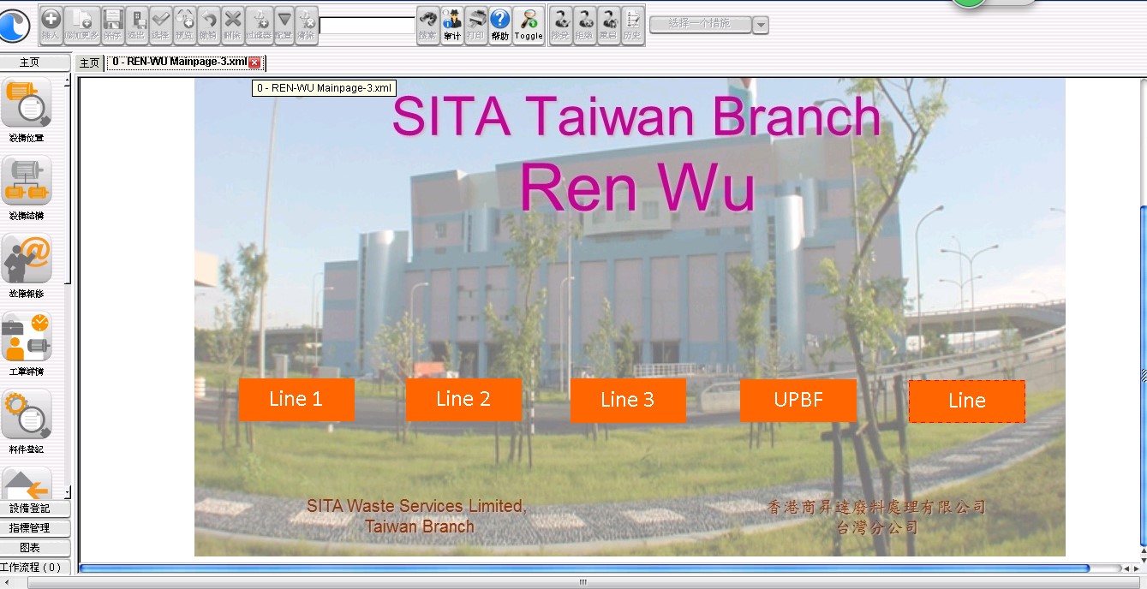The width and height of the screenshot is (1147, 589).
Task: Close the REN-WU Mainpage-3.xml tab
Action: click(x=255, y=62)
